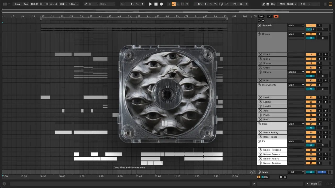
Task: Toggle the Punch-Out switch icon
Action: [226, 4]
